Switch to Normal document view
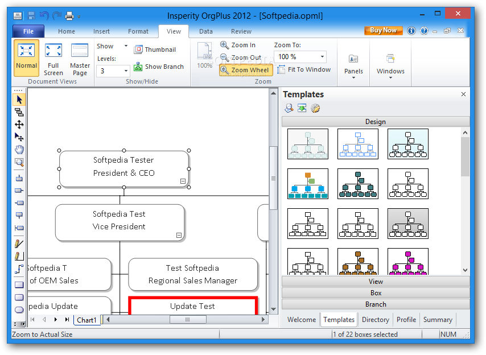This screenshot has width=486, height=355. [x=26, y=57]
